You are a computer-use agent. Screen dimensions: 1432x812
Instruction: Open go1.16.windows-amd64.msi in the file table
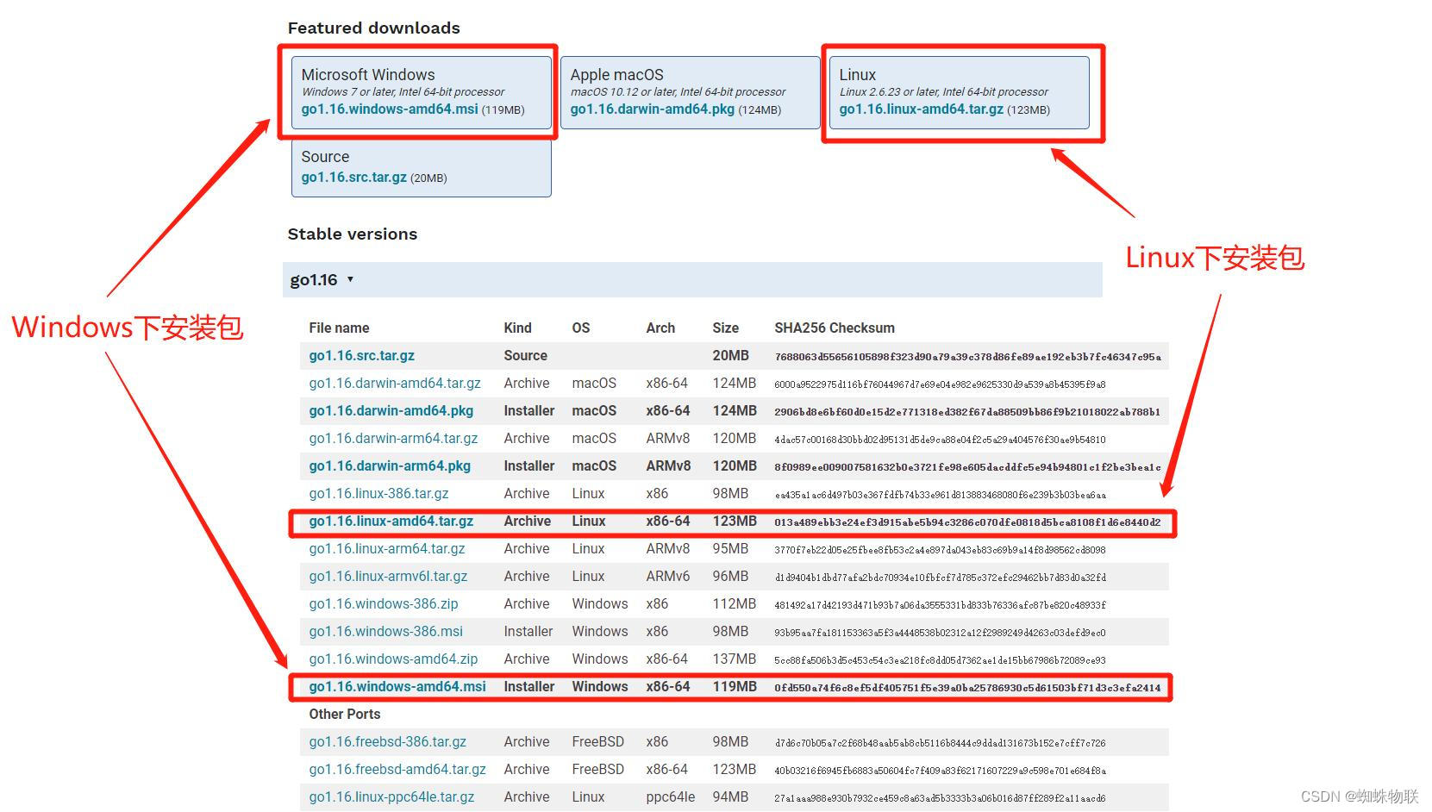pos(397,686)
